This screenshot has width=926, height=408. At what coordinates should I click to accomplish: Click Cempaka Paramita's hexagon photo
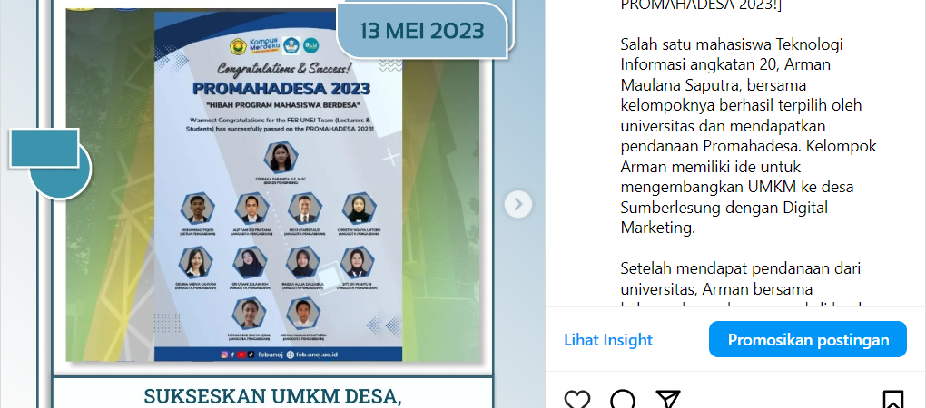280,156
